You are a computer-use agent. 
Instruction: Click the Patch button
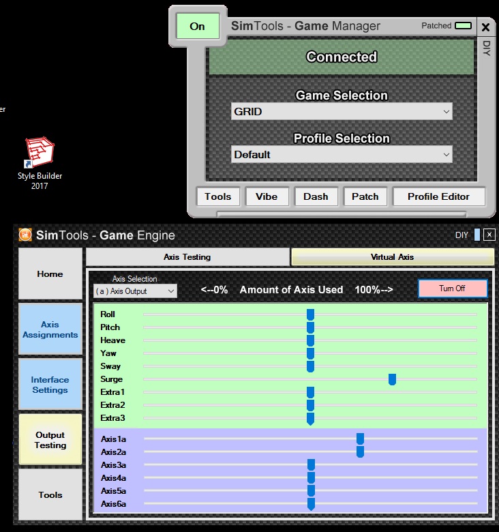coord(365,196)
